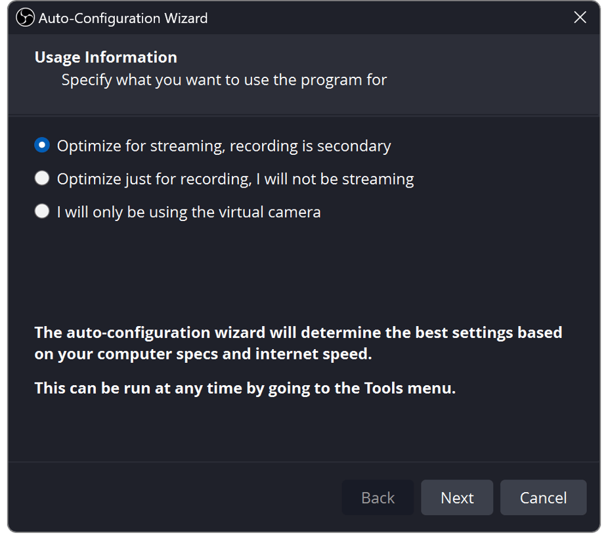Click the OBS Studio logo icon
Screen dimensions: 608x540
pyautogui.click(x=24, y=18)
